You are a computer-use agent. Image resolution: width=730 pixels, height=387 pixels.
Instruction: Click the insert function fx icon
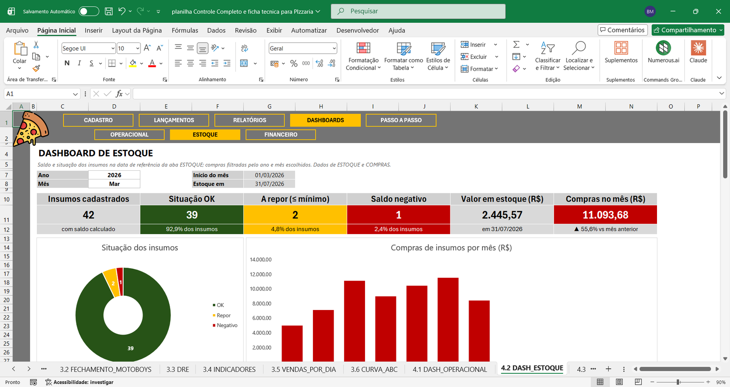pyautogui.click(x=119, y=94)
